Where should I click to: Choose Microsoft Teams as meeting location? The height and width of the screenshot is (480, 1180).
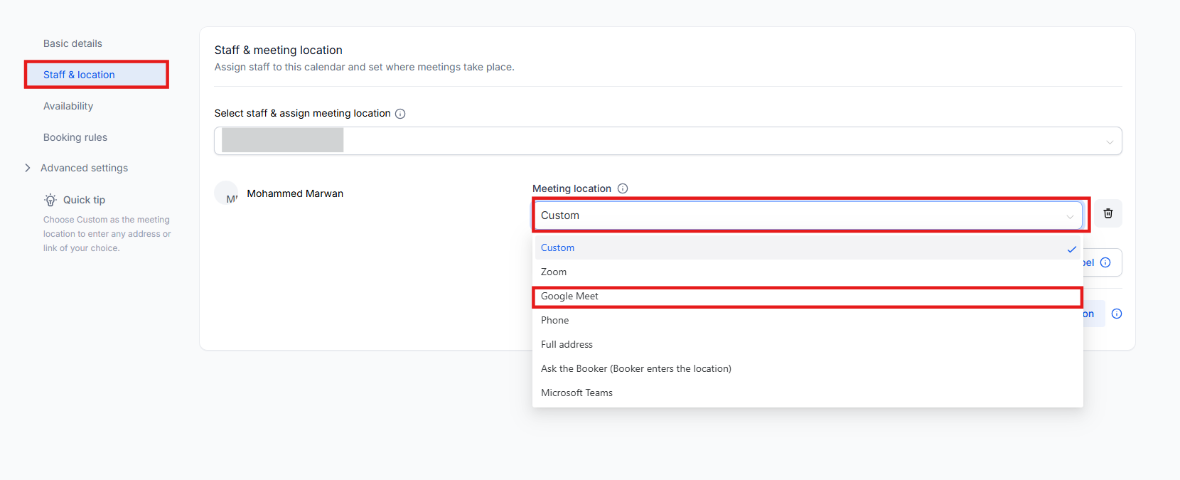pyautogui.click(x=576, y=393)
